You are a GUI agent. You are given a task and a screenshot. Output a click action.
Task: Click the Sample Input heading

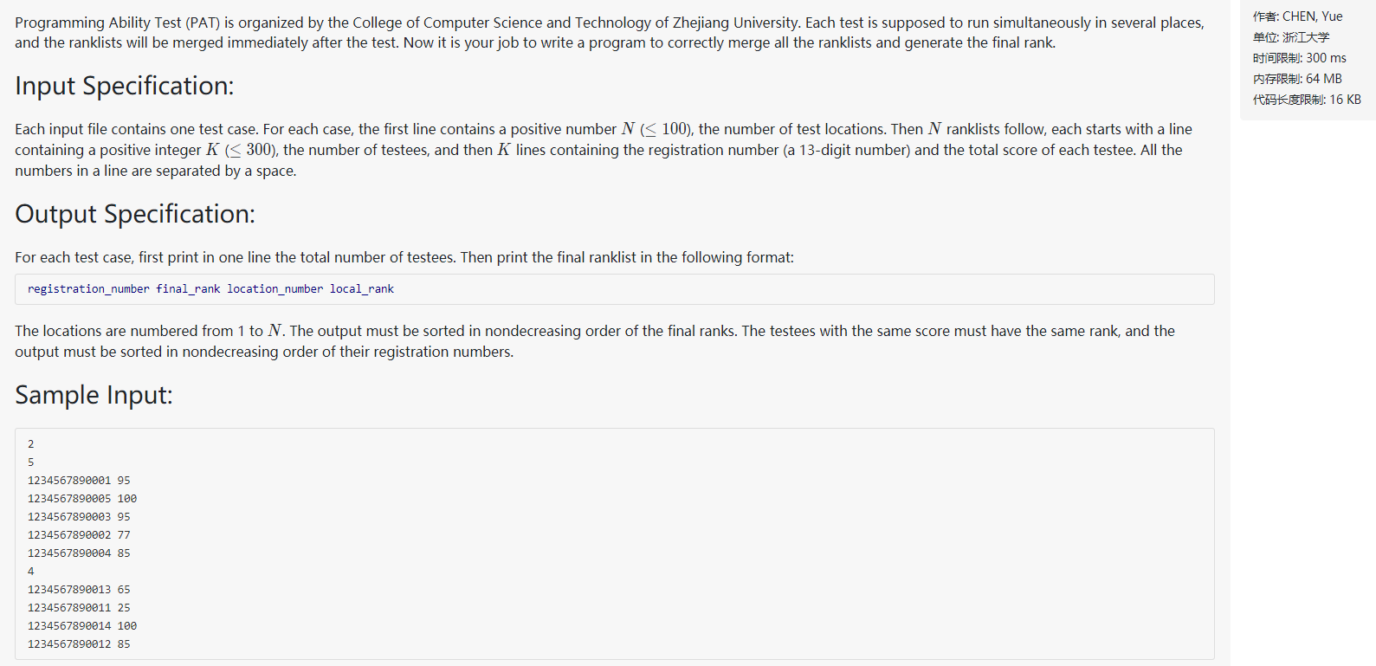tap(94, 395)
